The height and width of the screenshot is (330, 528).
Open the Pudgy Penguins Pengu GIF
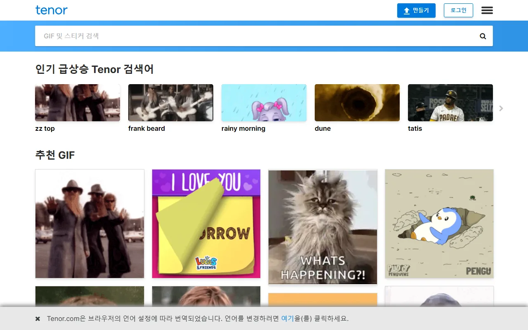439,224
